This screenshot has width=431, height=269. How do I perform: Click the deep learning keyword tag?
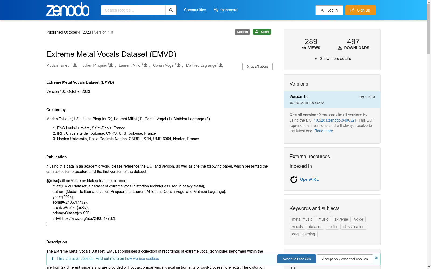(x=303, y=234)
